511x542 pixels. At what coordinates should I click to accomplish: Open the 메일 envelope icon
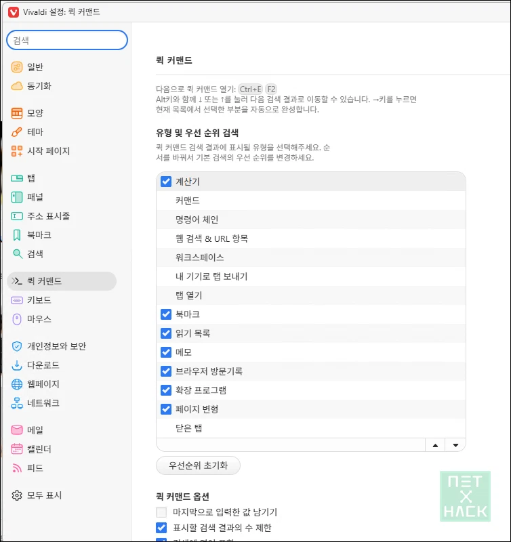(x=16, y=430)
